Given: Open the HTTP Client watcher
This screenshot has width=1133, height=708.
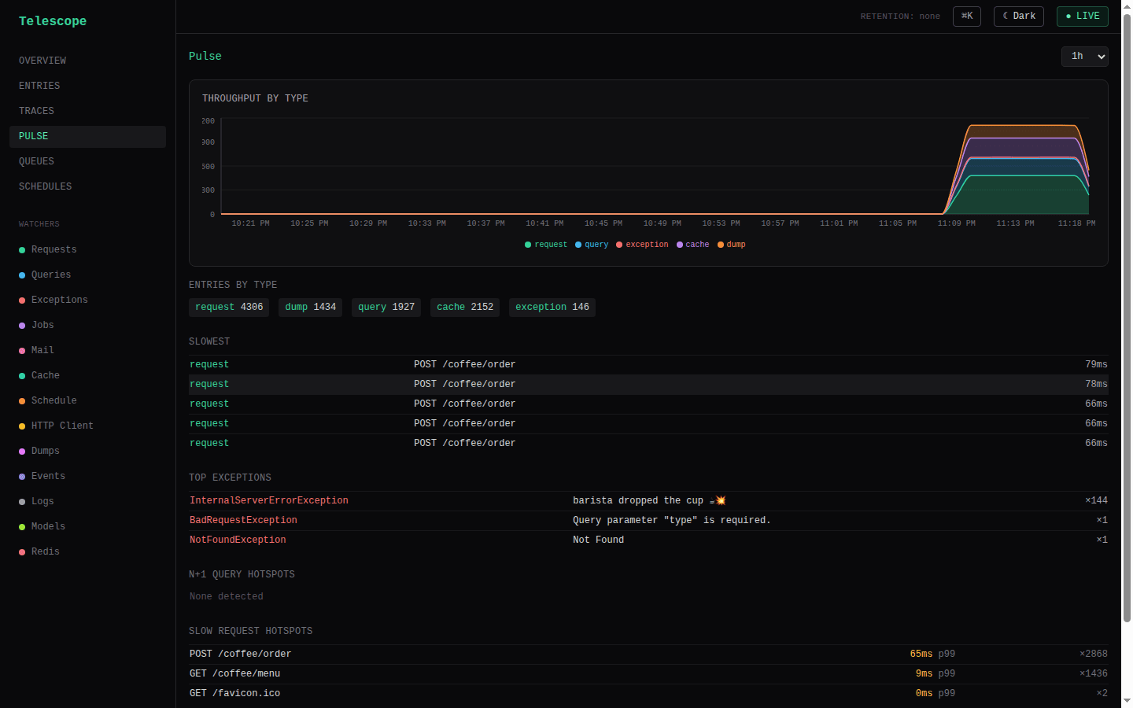Looking at the screenshot, I should [87, 426].
